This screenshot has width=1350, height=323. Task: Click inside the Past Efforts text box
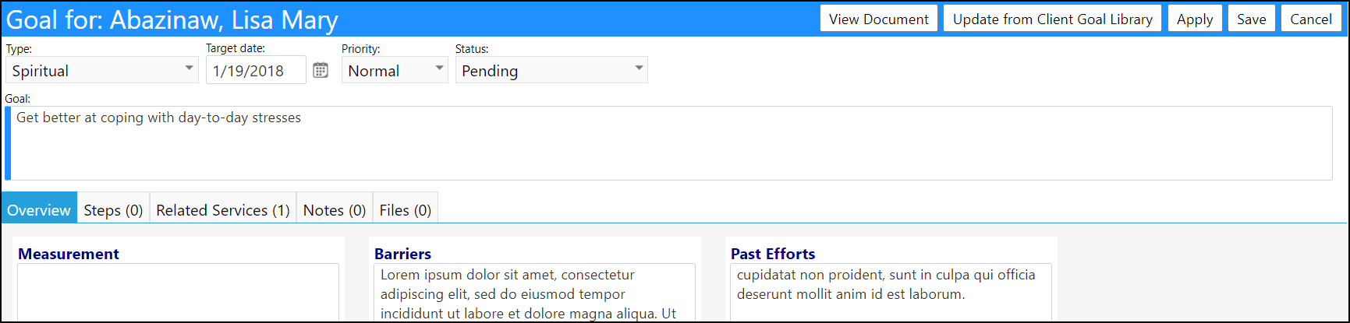pos(891,293)
